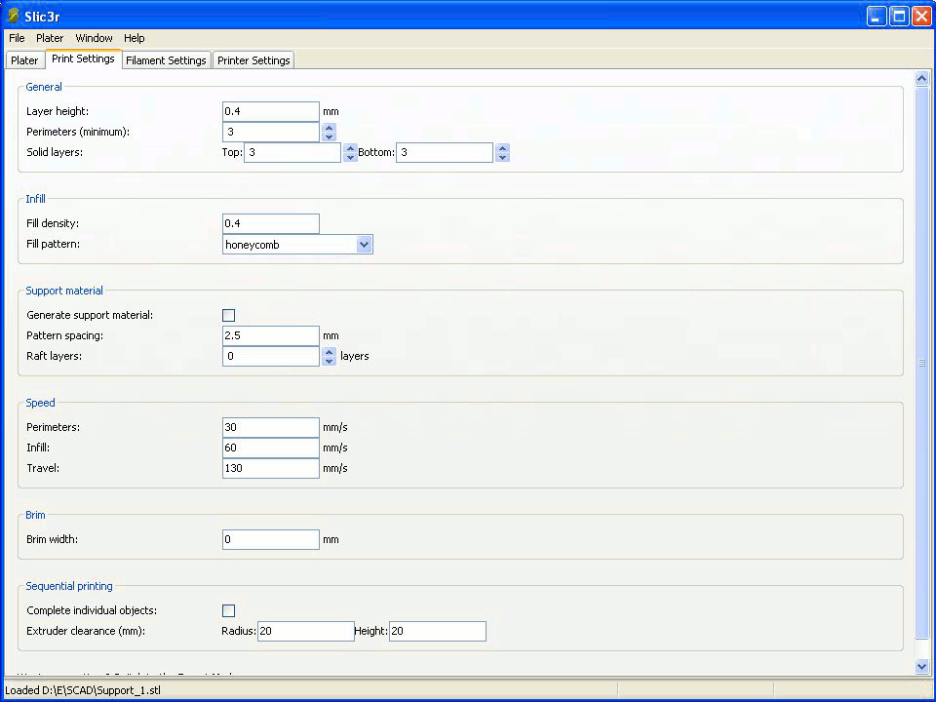The image size is (936, 702).
Task: Toggle Complete individual objects checkbox
Action: click(229, 610)
